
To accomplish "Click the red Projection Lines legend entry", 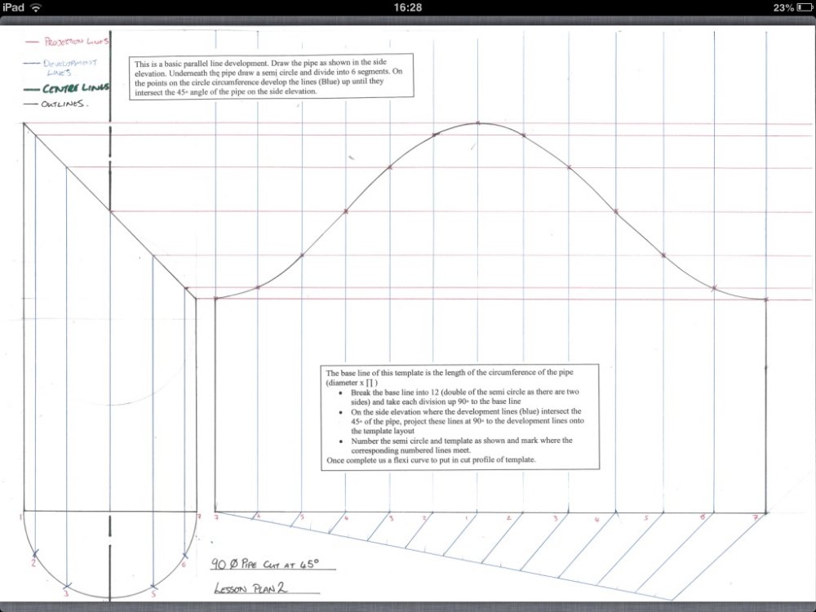I will pos(69,40).
